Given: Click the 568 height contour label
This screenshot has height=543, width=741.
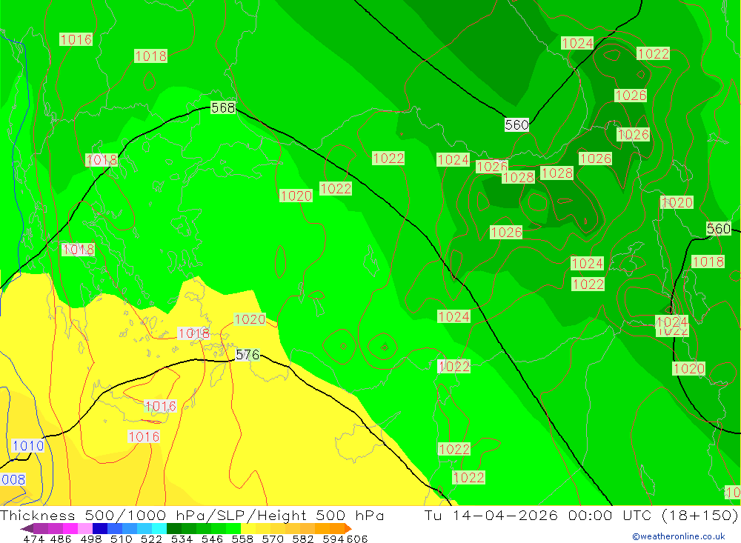Looking at the screenshot, I should (223, 107).
